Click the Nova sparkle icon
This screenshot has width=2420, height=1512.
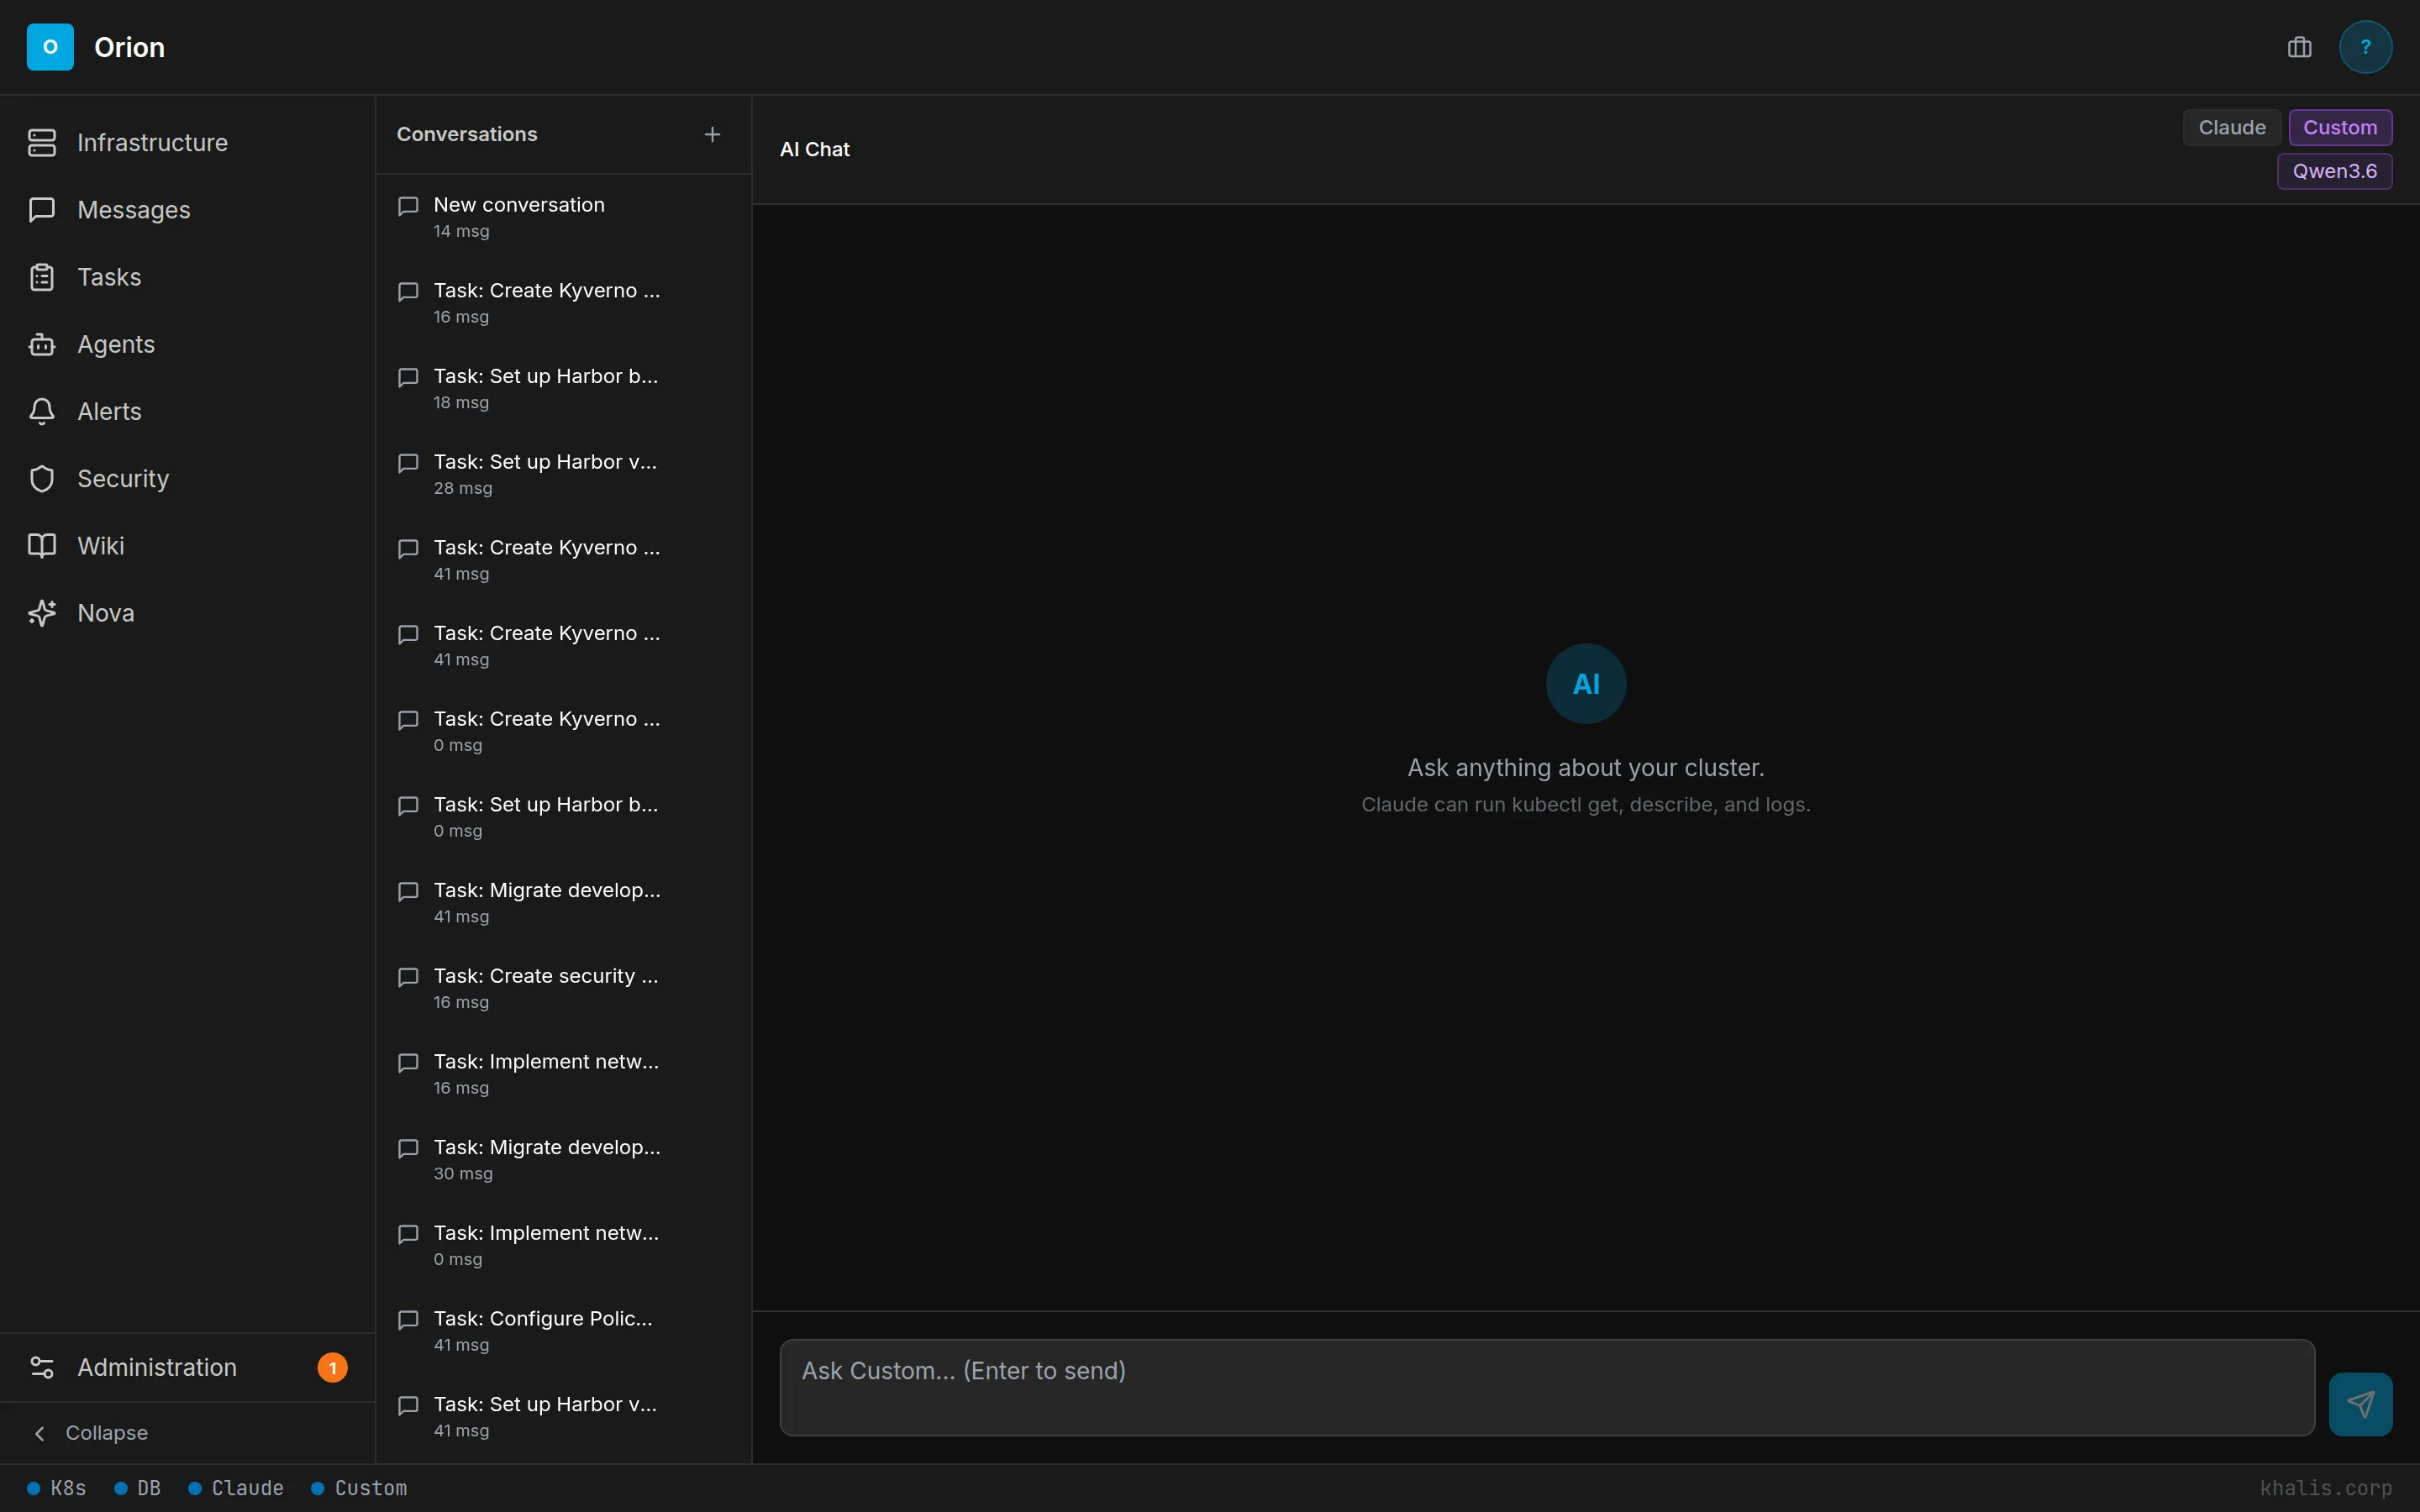[x=42, y=613]
